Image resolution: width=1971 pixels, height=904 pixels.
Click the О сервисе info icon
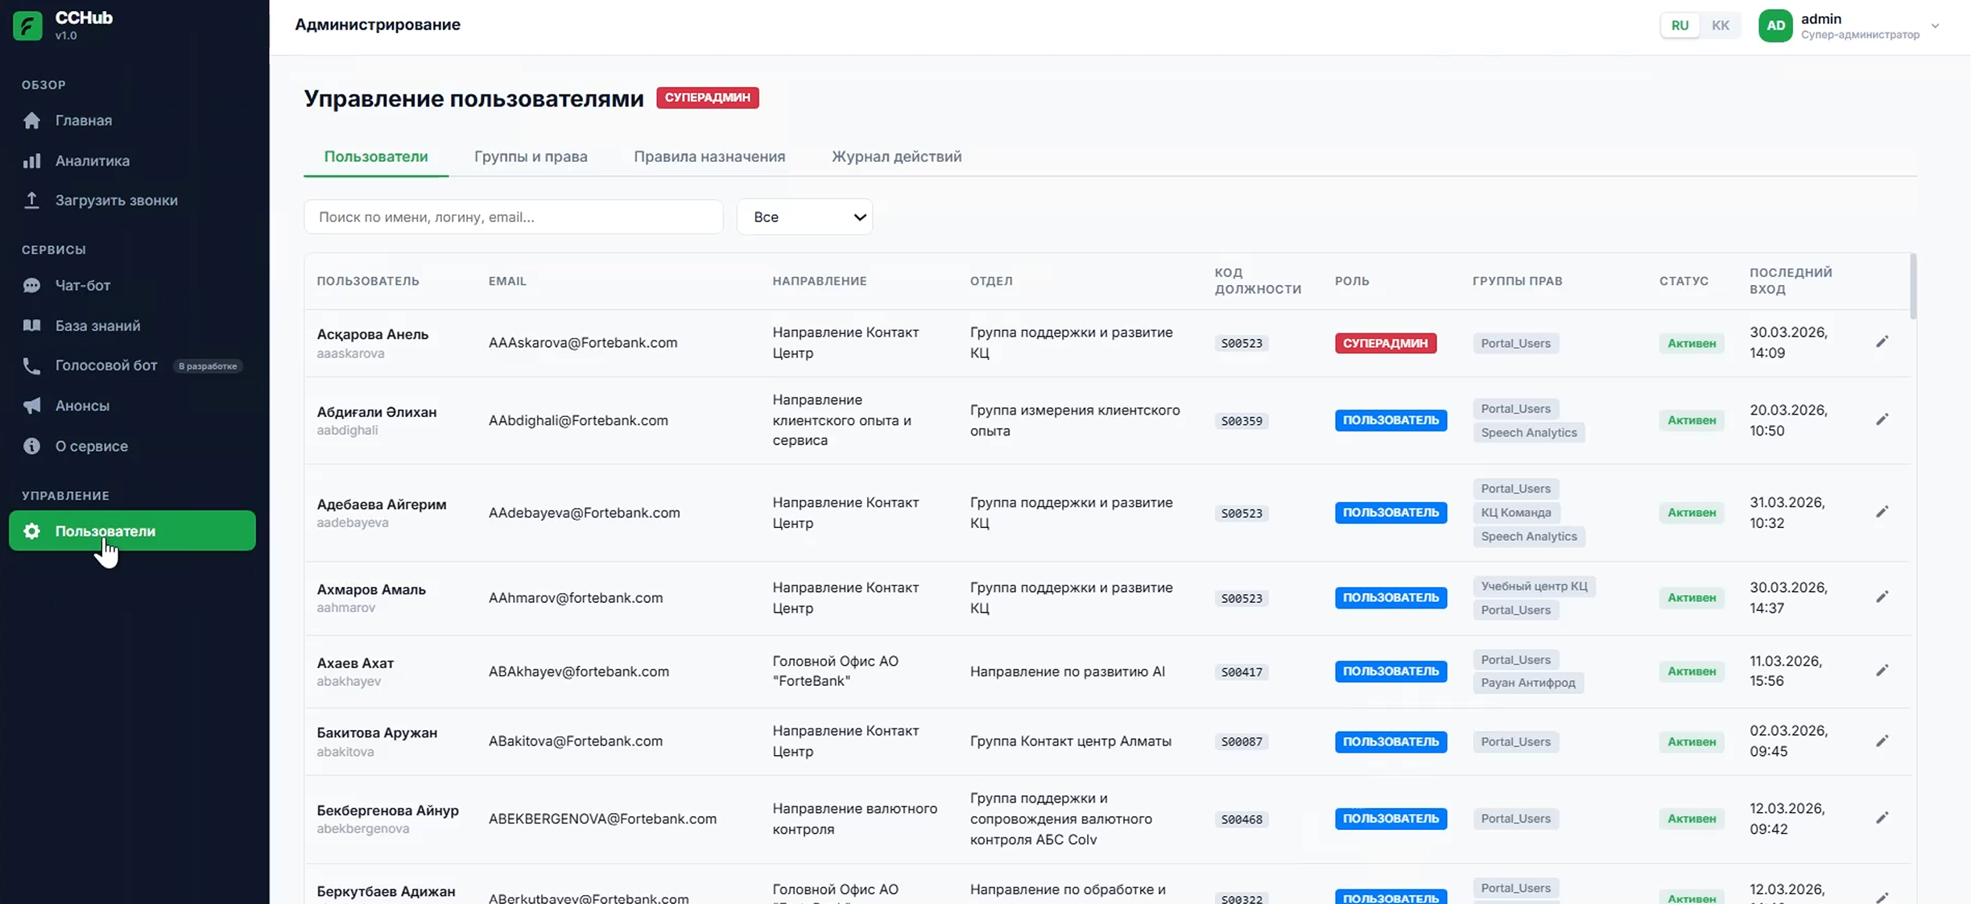point(31,446)
